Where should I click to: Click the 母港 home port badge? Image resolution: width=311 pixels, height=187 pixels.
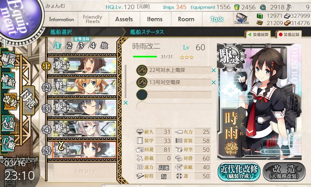(x=29, y=100)
